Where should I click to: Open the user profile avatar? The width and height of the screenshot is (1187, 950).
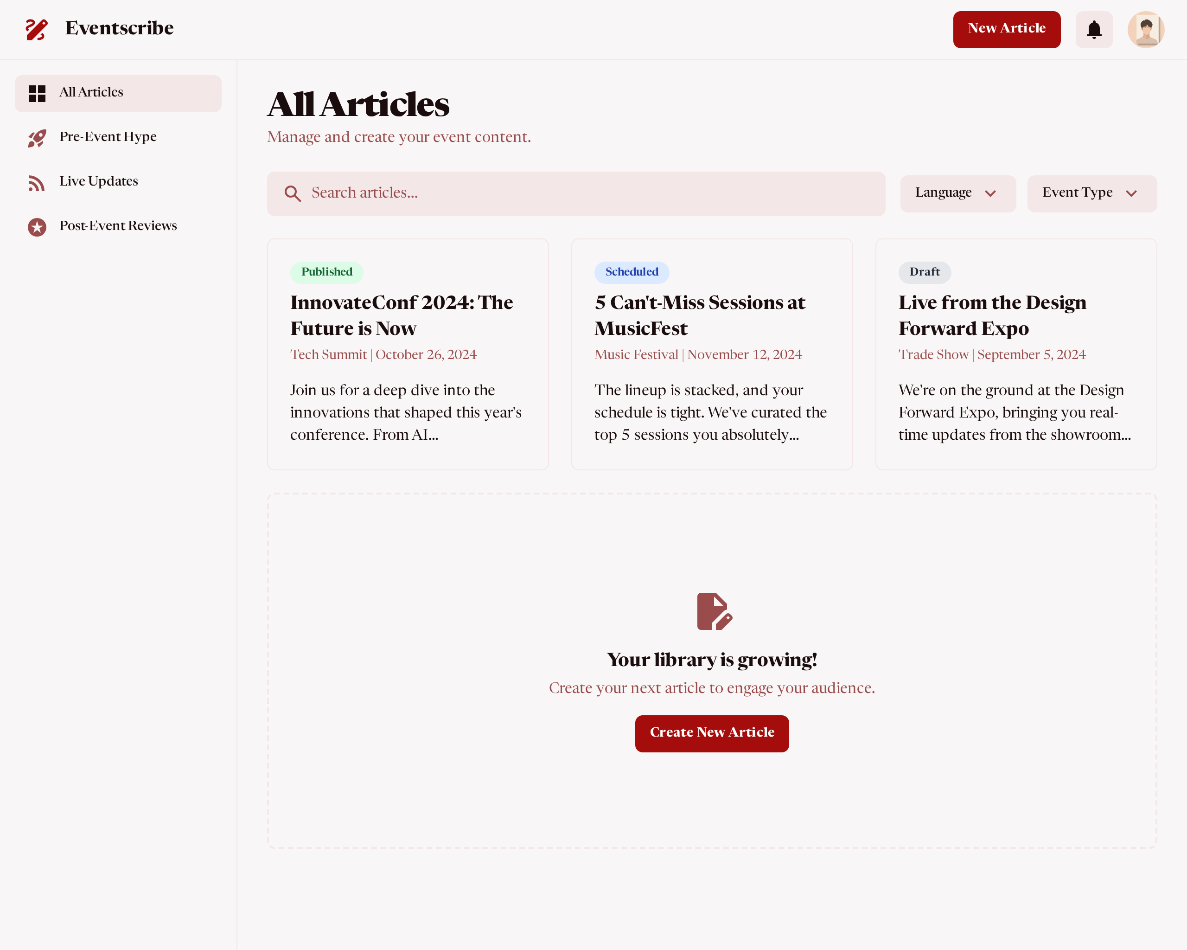click(x=1145, y=29)
